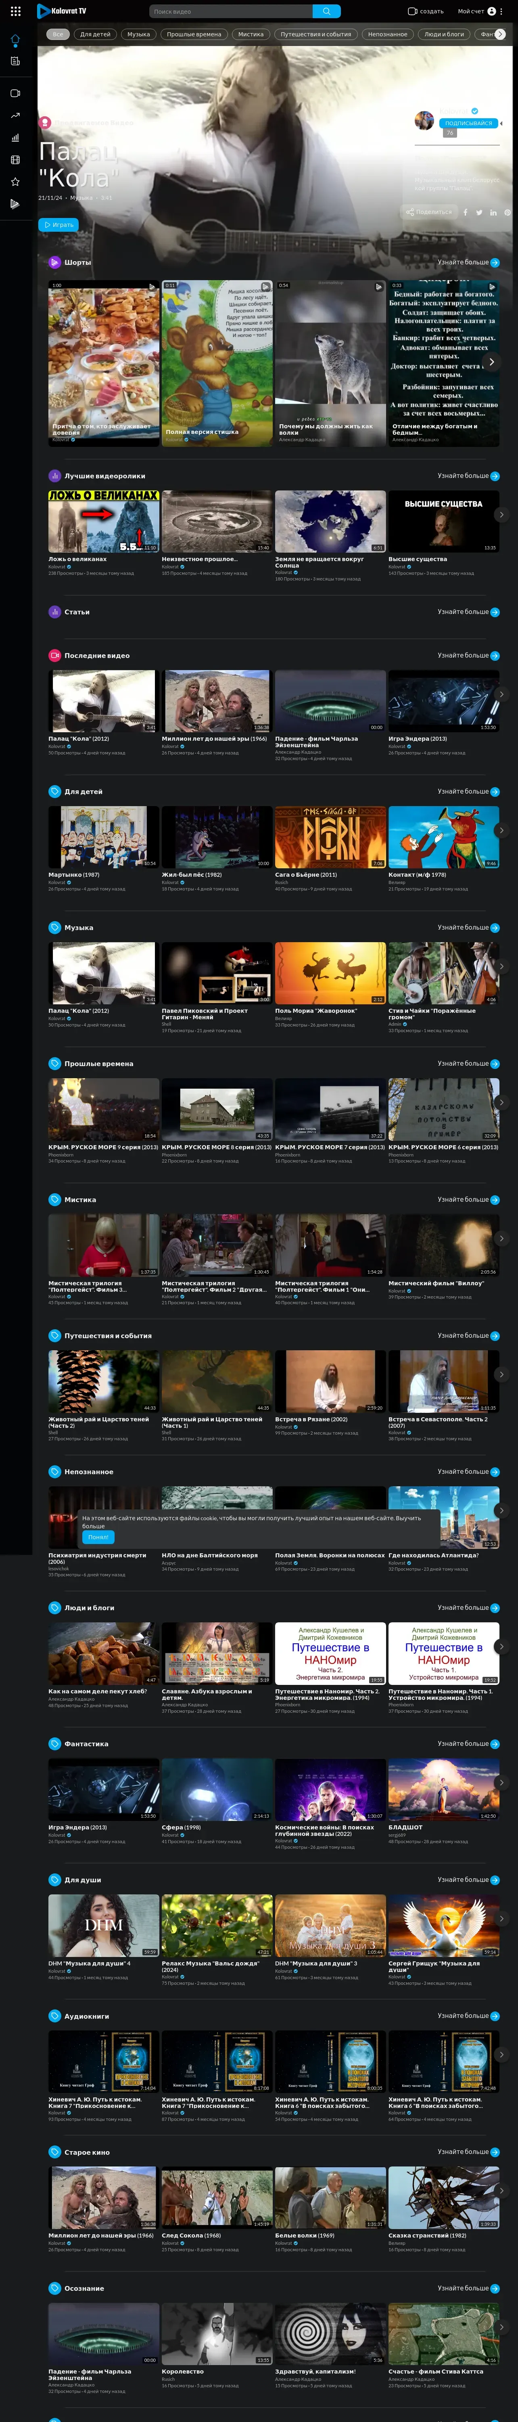Click the 'Последние видео' section icon
The image size is (518, 2422).
[x=54, y=655]
